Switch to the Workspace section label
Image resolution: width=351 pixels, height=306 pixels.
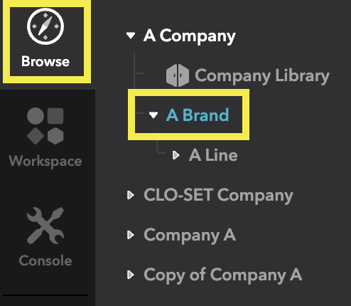point(45,162)
